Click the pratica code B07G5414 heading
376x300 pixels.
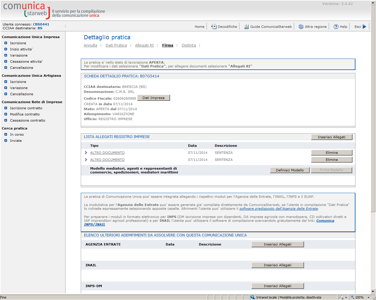coord(150,76)
